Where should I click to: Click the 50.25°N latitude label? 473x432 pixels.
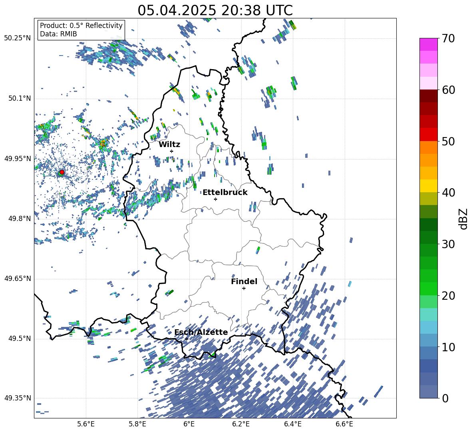point(18,38)
